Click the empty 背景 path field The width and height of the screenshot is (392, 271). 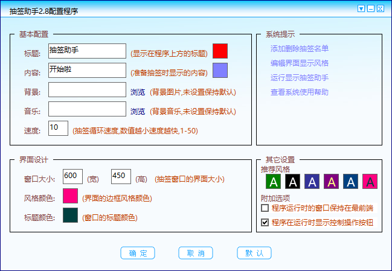87,90
